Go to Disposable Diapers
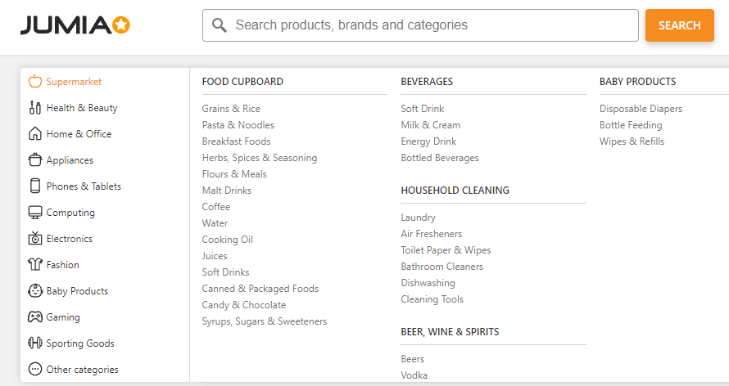 pyautogui.click(x=641, y=109)
